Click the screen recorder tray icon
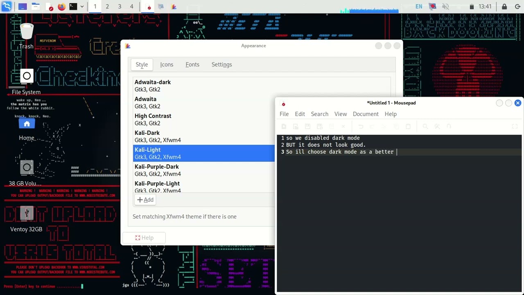 click(x=432, y=7)
